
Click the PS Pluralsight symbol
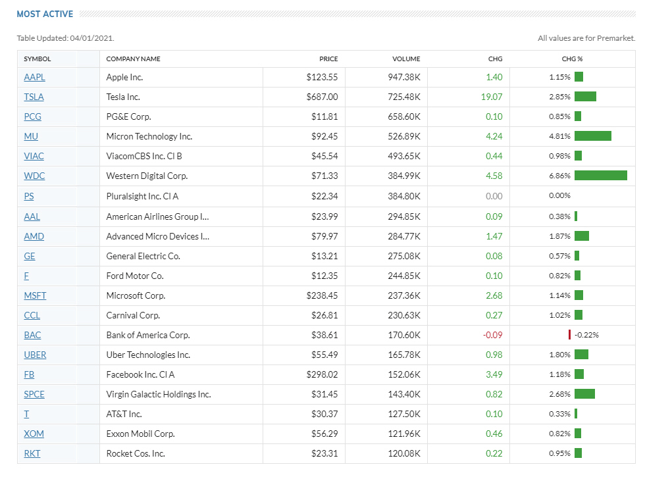(x=29, y=196)
